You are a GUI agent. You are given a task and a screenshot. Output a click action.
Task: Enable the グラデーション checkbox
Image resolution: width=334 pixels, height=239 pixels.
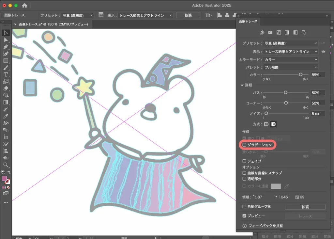pos(244,145)
